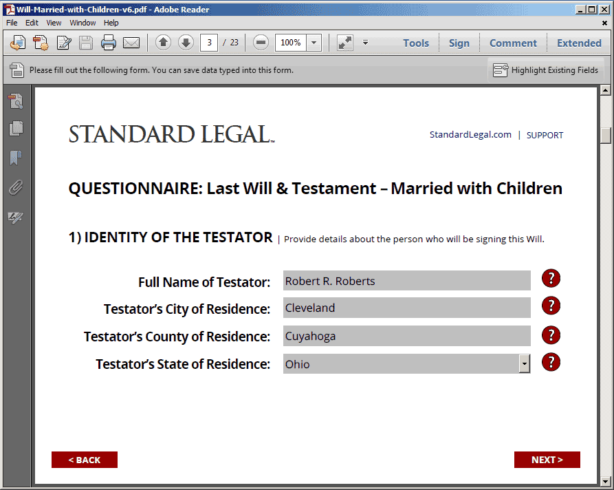The width and height of the screenshot is (614, 490).
Task: Open the Extended pane
Action: tap(579, 43)
